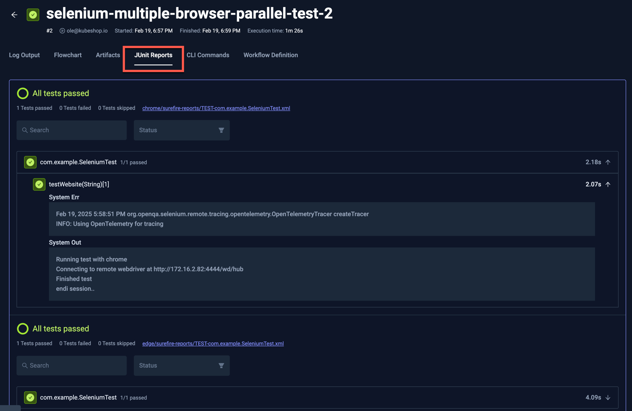
Task: Open the edge surefire-reports XML link
Action: (x=213, y=343)
